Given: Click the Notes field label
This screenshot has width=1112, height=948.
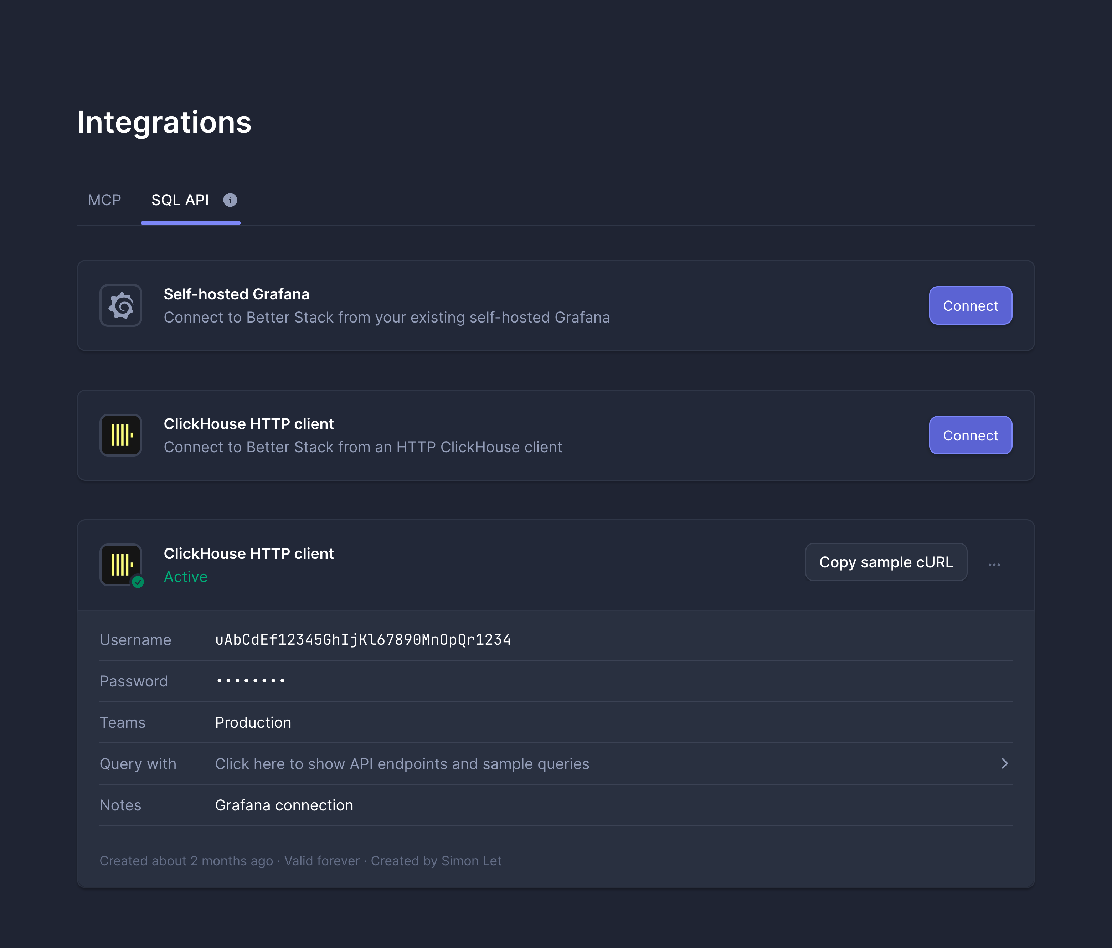Looking at the screenshot, I should coord(120,805).
